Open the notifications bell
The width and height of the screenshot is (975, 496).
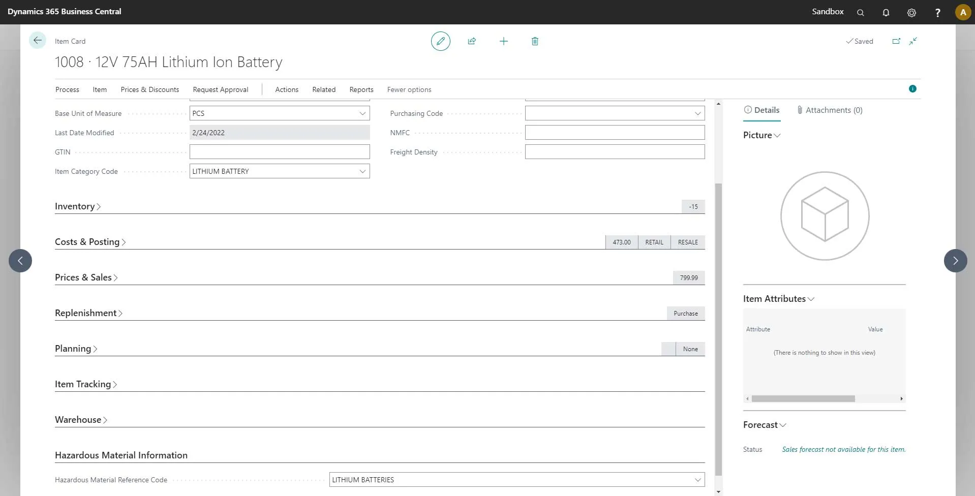point(886,12)
